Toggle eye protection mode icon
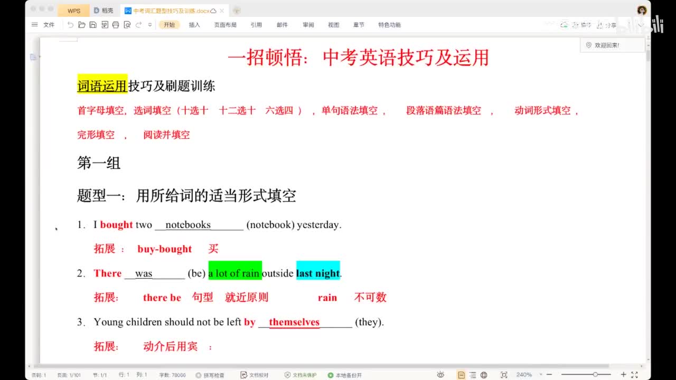 [x=440, y=375]
